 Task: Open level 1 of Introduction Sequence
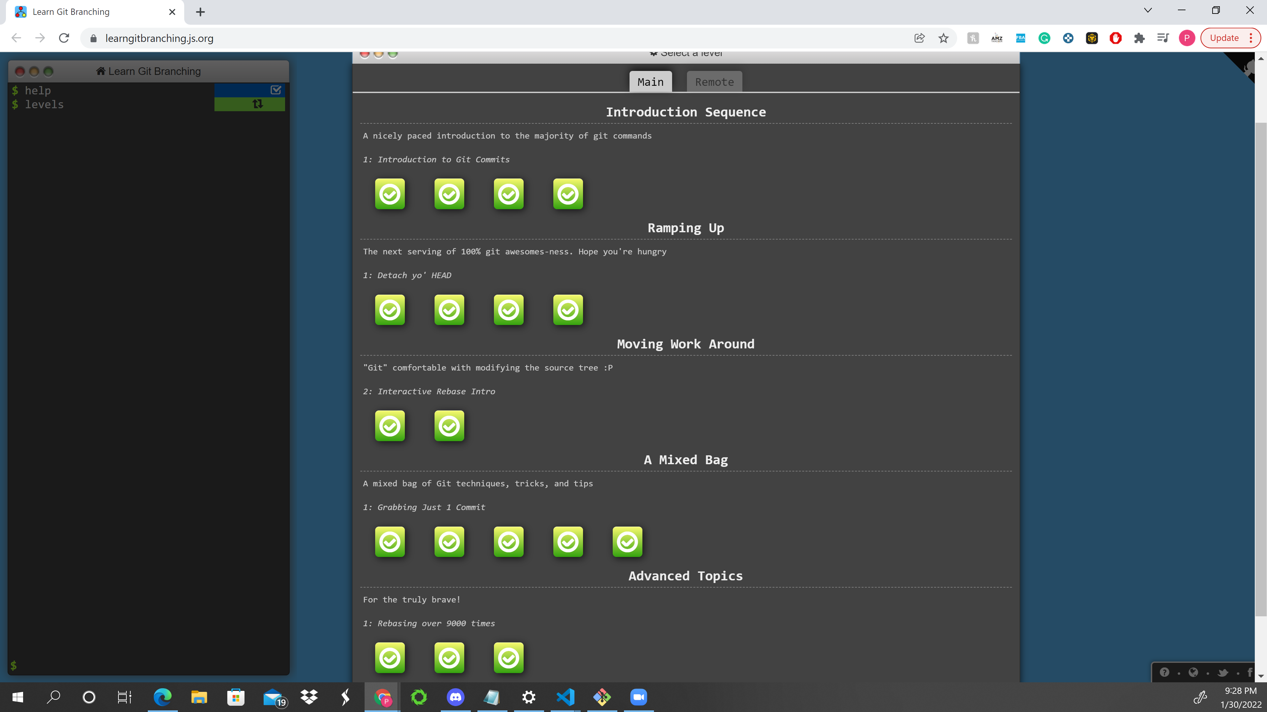click(390, 194)
